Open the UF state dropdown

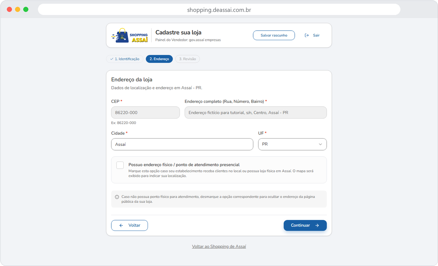pos(292,144)
